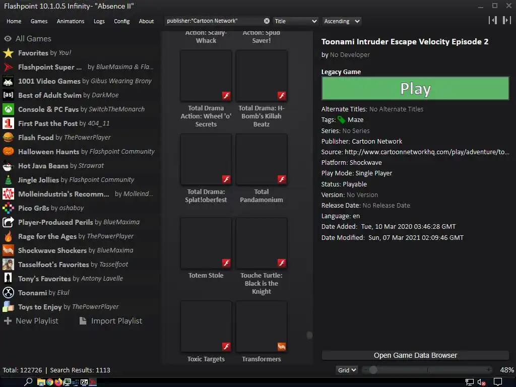This screenshot has height=387, width=516.
Task: Click Import Playlist
Action: (x=111, y=321)
